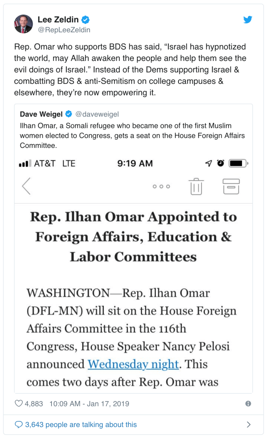Open the trash icon in the screenshot toolbar

tap(196, 186)
